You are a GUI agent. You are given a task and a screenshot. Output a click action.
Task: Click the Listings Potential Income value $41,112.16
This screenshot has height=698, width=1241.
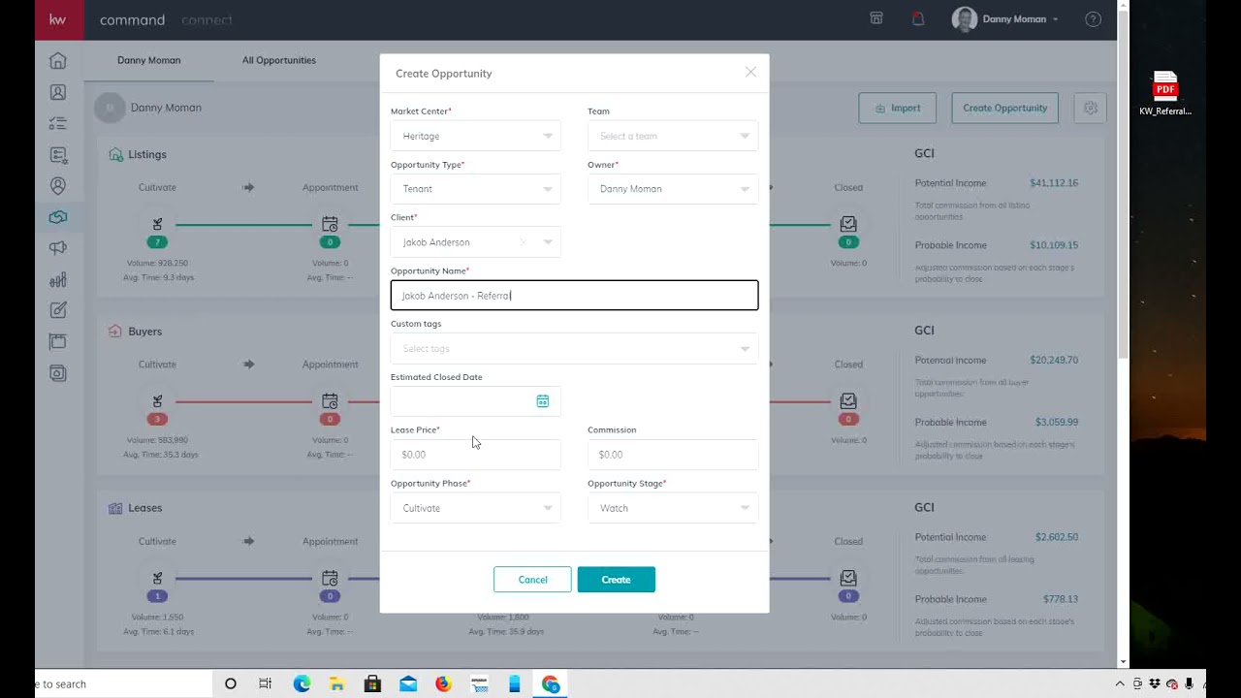pos(1054,183)
